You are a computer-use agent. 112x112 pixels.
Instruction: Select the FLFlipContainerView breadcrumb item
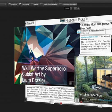pyautogui.click(x=68, y=4)
